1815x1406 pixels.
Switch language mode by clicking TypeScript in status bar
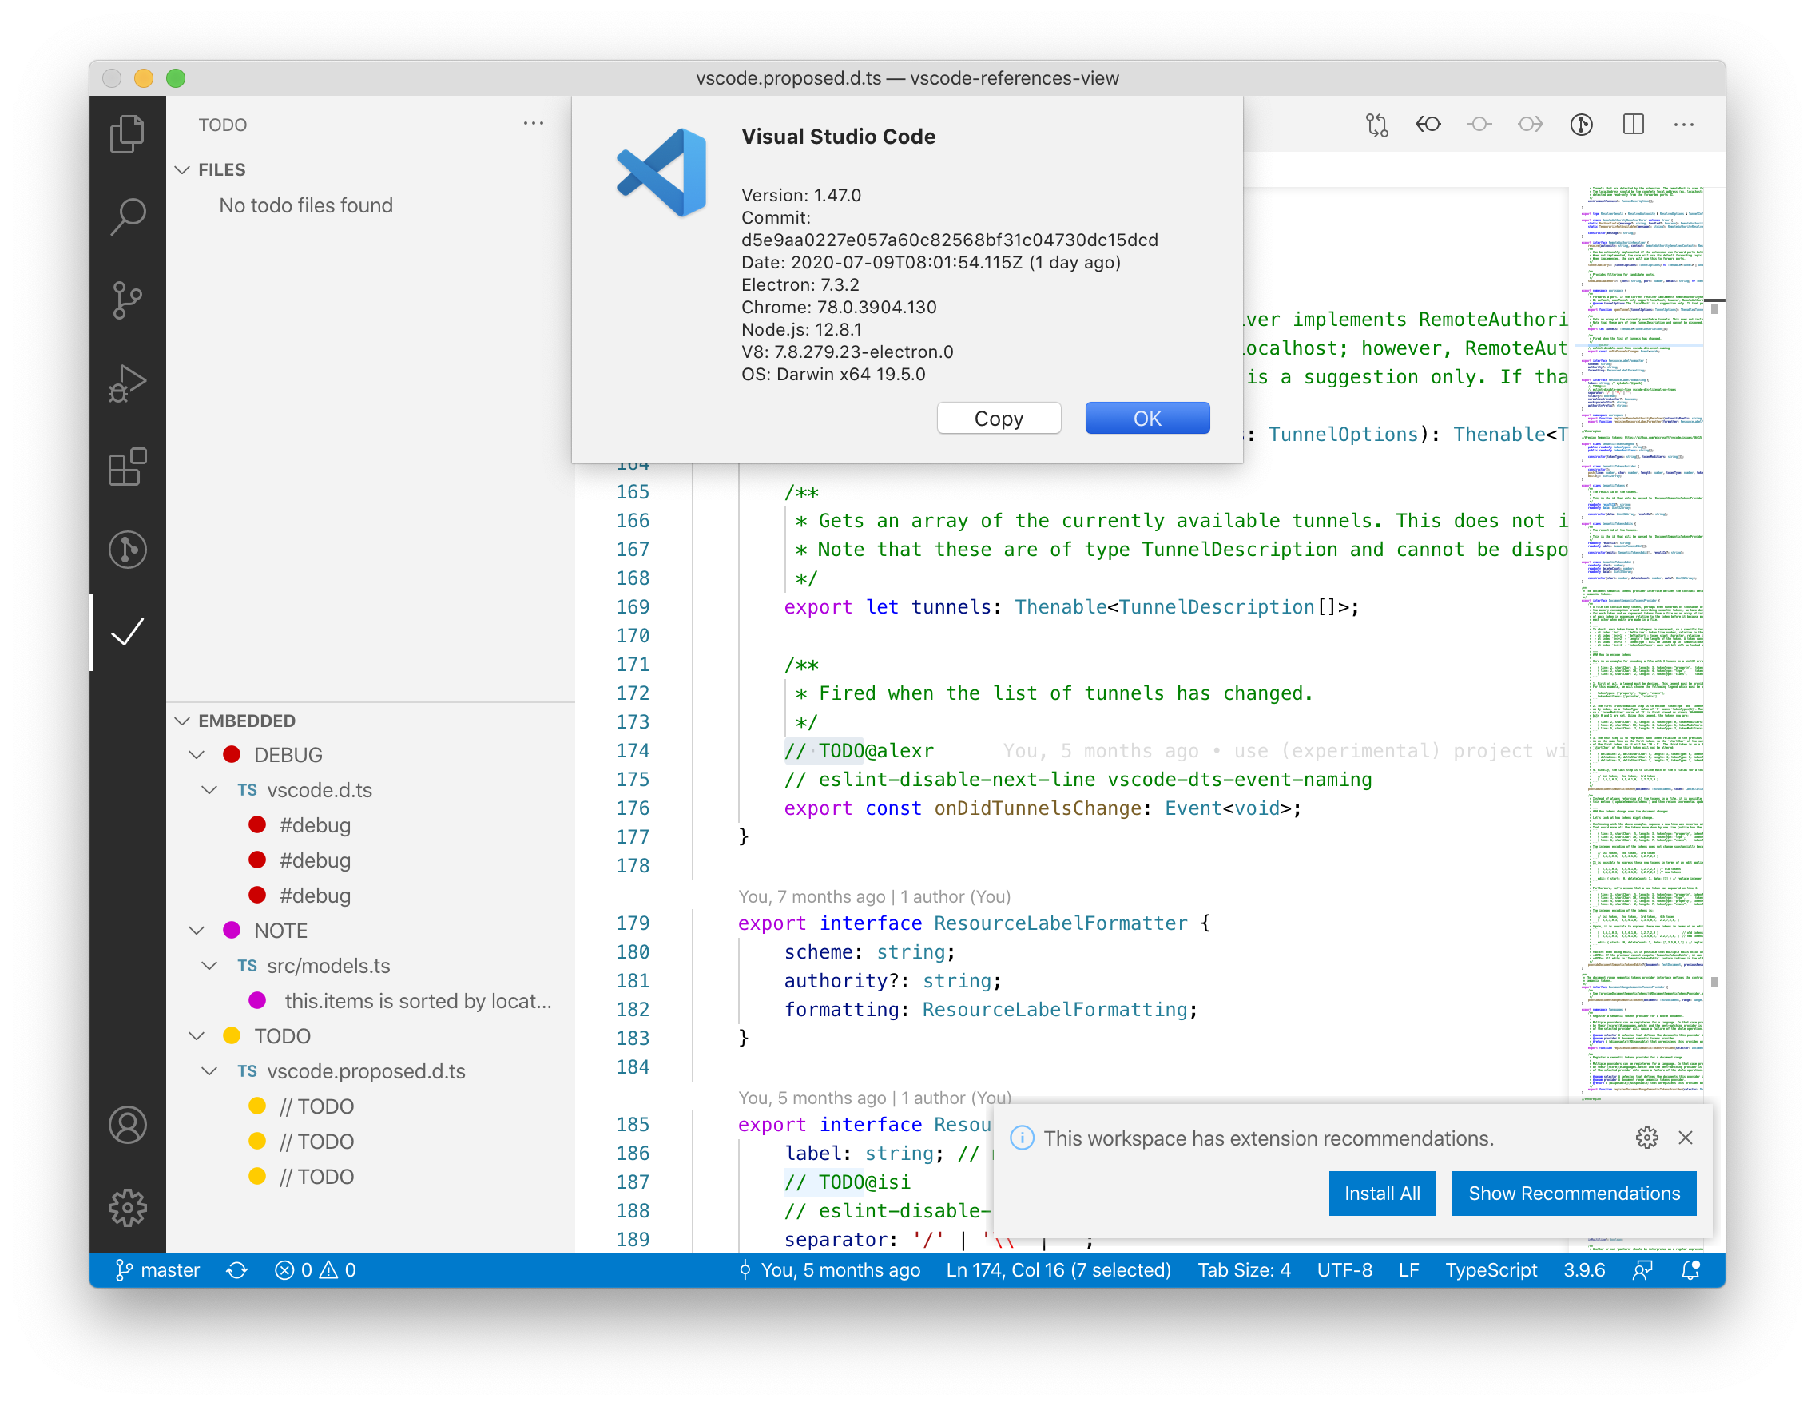1491,1269
